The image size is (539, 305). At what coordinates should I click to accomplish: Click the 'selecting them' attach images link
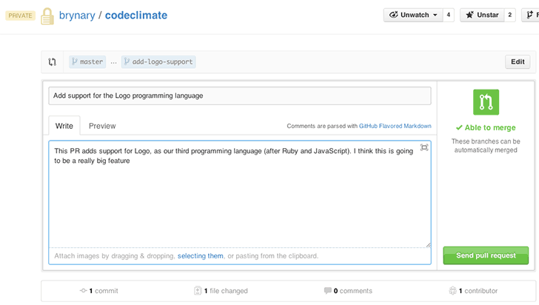[x=201, y=256]
